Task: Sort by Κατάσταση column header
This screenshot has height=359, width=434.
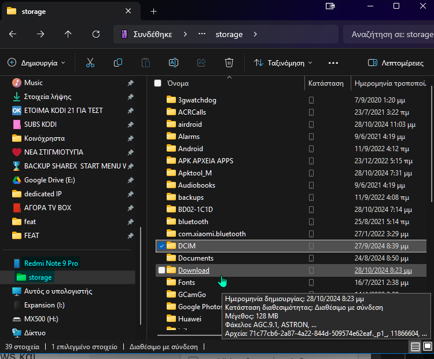Action: pyautogui.click(x=326, y=83)
